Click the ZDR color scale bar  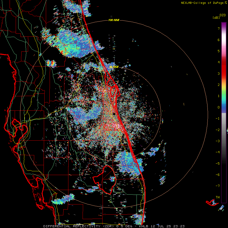(x=224, y=112)
